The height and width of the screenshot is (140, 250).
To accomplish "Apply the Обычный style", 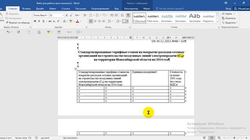I will pos(139,18).
